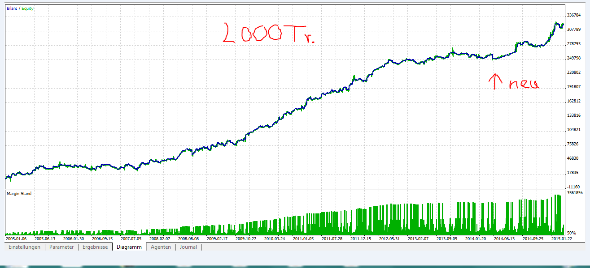This screenshot has width=590, height=268.
Task: Click the Bilanz legend label
Action: 12,8
